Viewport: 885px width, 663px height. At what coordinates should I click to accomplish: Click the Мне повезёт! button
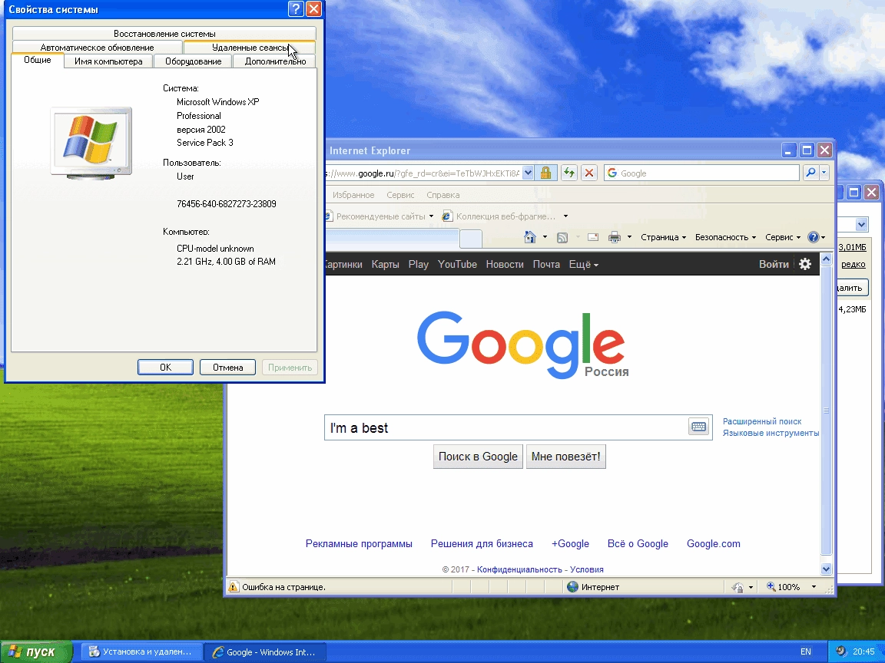pyautogui.click(x=565, y=457)
